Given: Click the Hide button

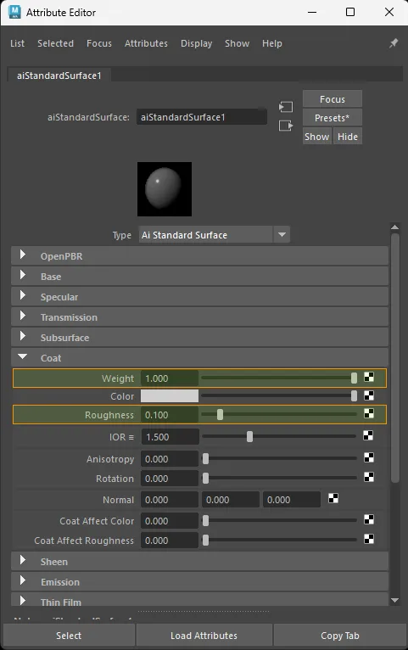Looking at the screenshot, I should pyautogui.click(x=348, y=137).
